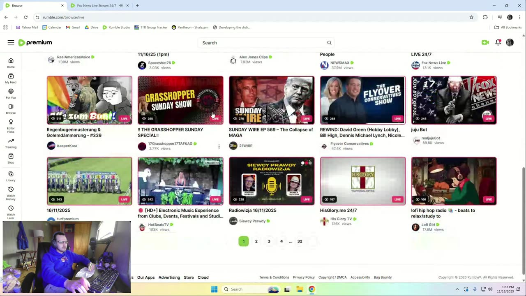Open the Chrome extensions puzzle icon
526x296 pixels.
[485, 17]
